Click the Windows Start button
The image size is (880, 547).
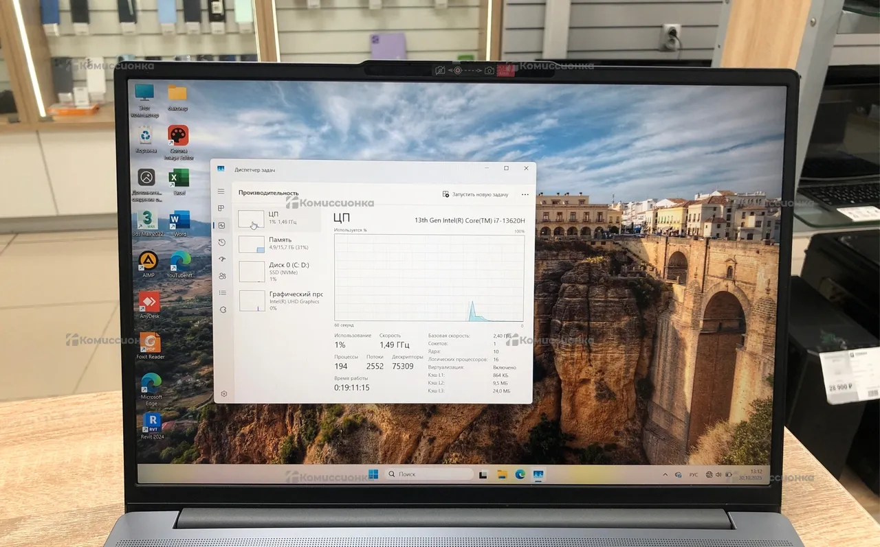coord(373,474)
